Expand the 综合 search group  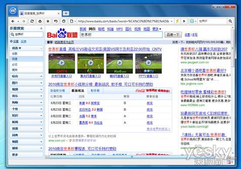[x=27, y=76]
